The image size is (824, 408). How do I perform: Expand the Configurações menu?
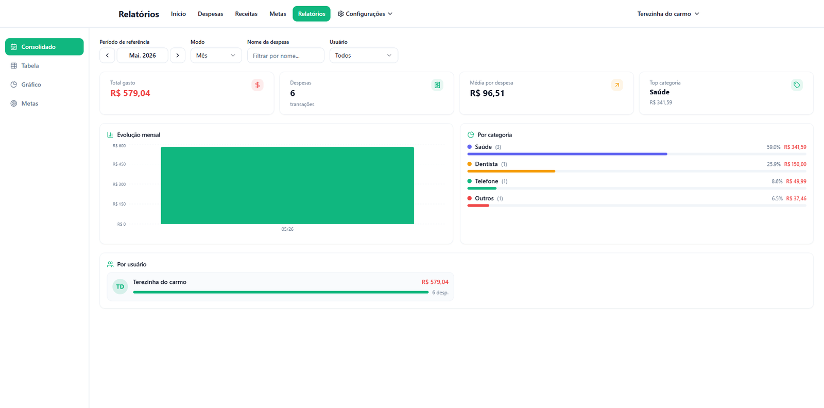(x=365, y=14)
